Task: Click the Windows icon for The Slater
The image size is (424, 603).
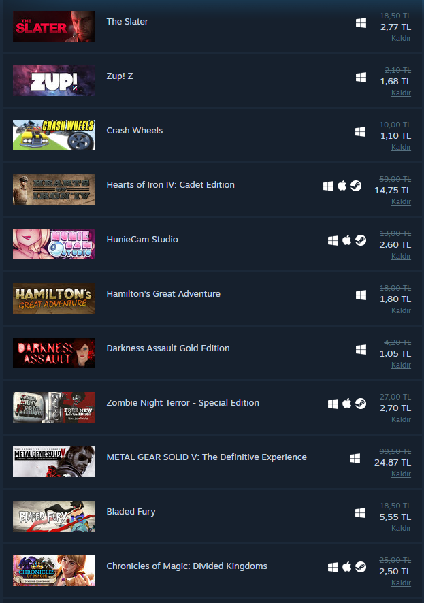Action: point(361,23)
